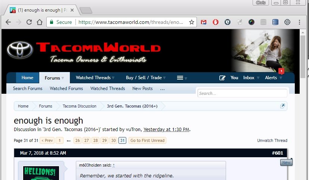The width and height of the screenshot is (309, 180).
Task: Open the breadcrumb quick navigation icon
Action: 282,106
